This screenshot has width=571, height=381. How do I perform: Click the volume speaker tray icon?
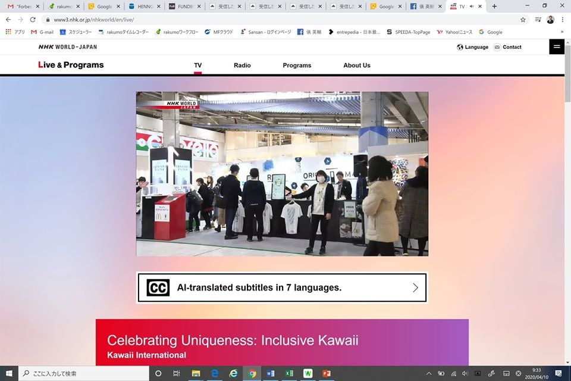pos(465,373)
